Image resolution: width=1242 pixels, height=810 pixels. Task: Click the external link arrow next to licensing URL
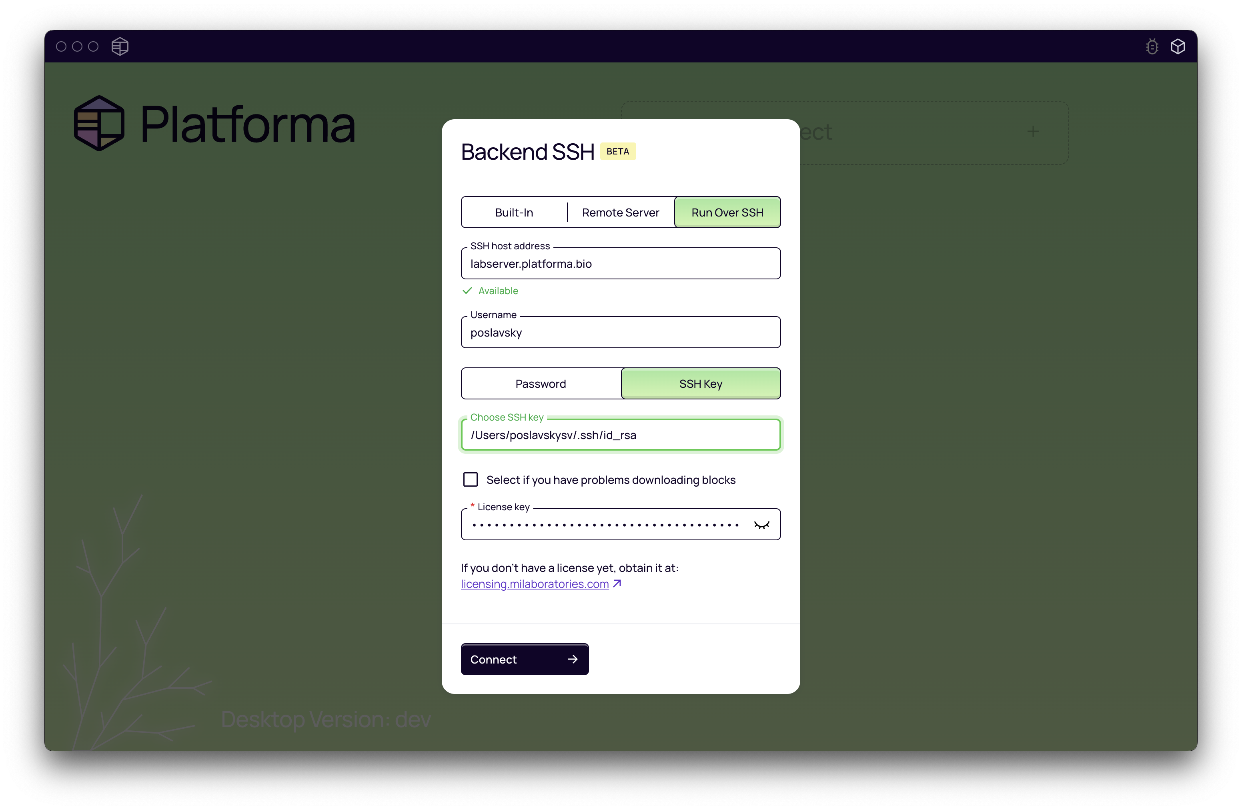click(x=617, y=583)
